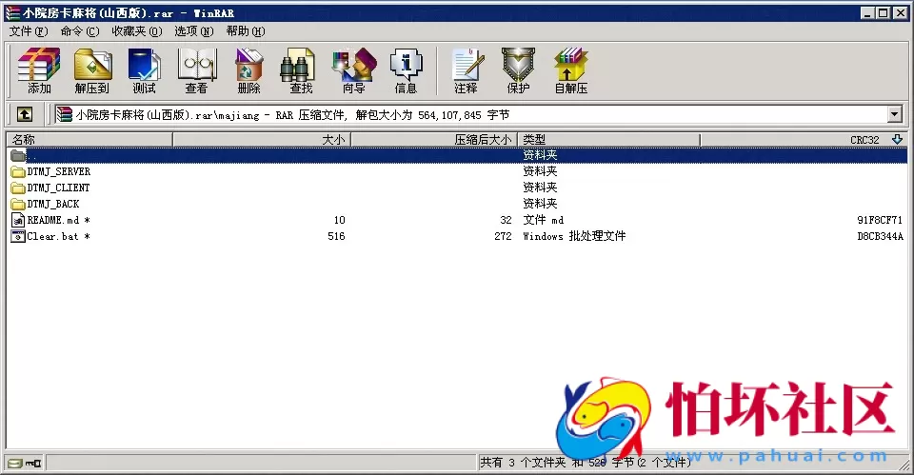The image size is (914, 475).
Task: Show archive Info (信息) icon
Action: click(x=406, y=71)
